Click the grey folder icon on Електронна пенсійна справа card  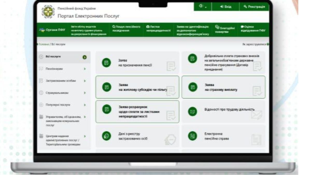[257, 140]
